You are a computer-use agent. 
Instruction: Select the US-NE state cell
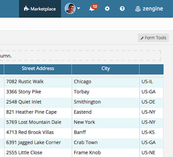click(152, 153)
